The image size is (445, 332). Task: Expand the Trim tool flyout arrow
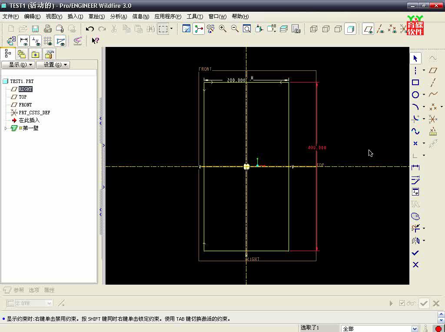coord(424,228)
